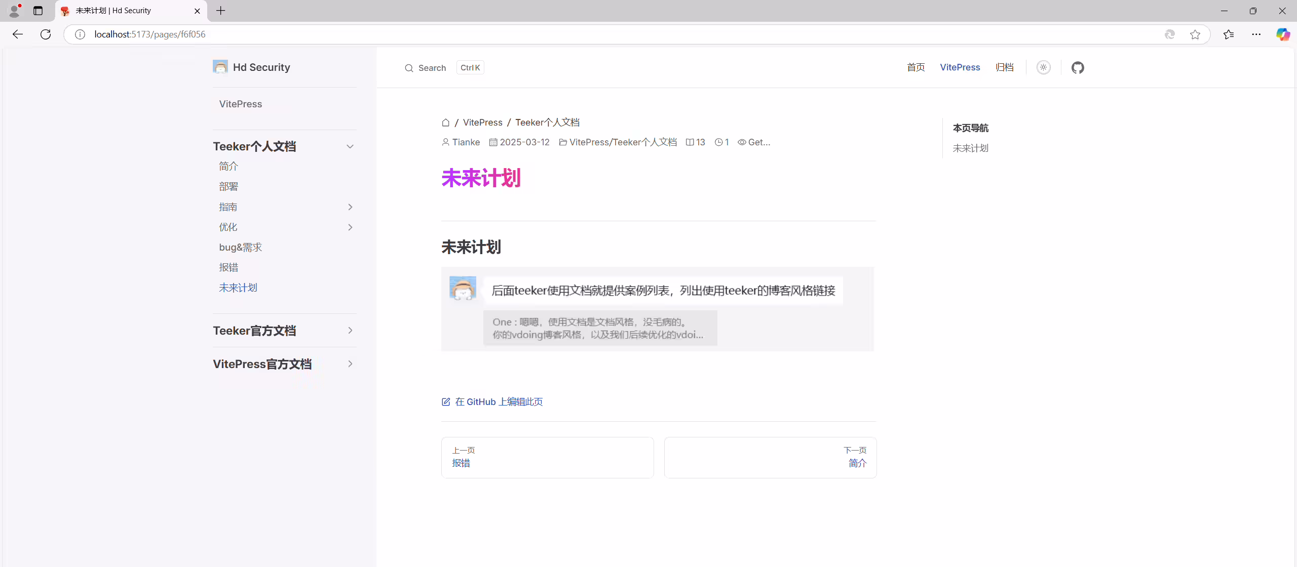The height and width of the screenshot is (567, 1297).
Task: Click the browser address bar URL
Action: [150, 34]
